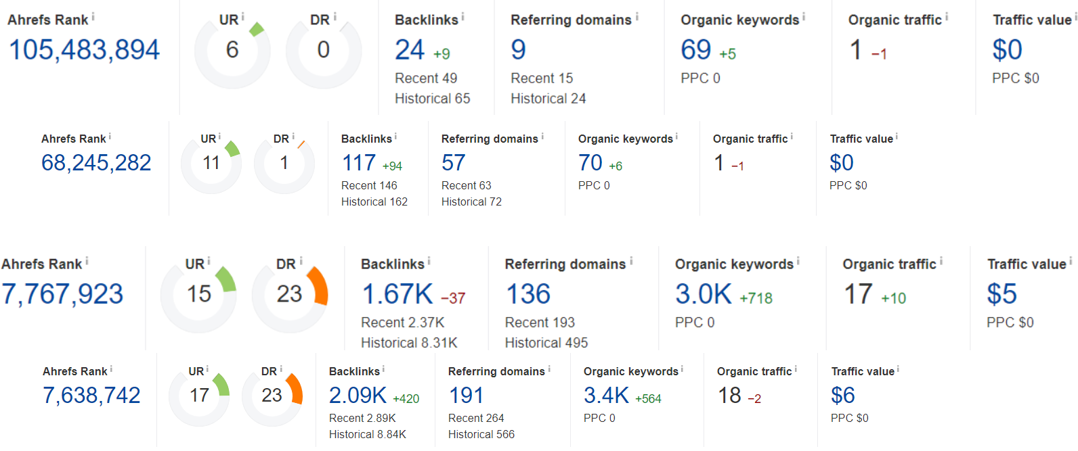Click the traffic value $6
The width and height of the screenshot is (1078, 451).
[843, 396]
